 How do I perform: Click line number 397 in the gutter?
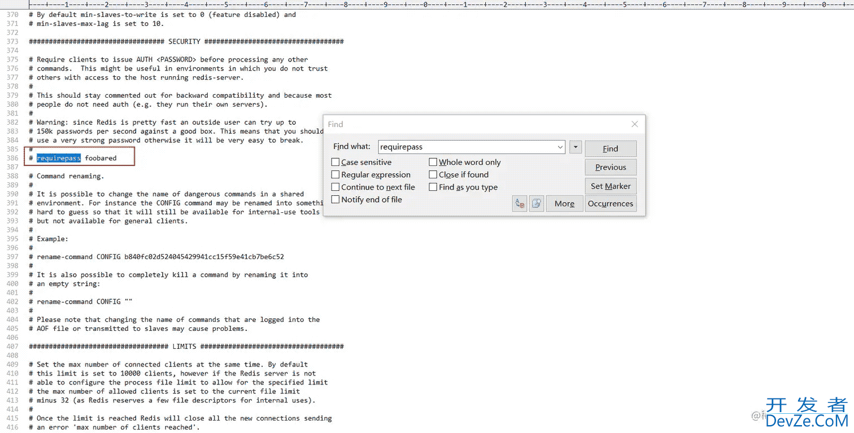click(12, 257)
